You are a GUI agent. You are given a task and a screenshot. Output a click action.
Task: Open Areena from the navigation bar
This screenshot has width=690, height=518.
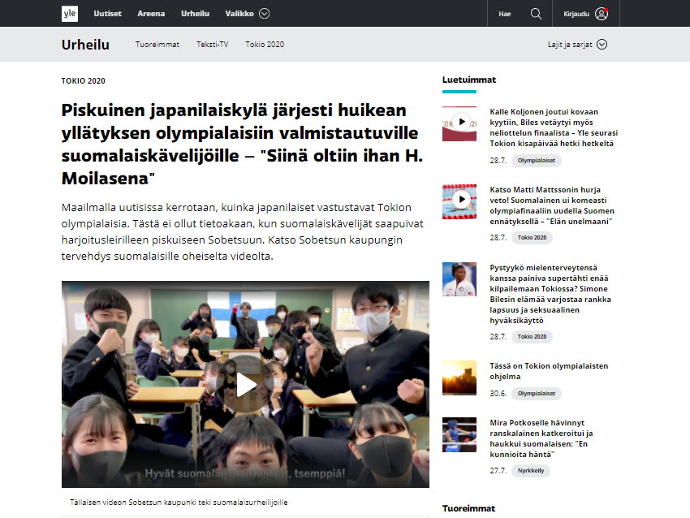pos(153,13)
